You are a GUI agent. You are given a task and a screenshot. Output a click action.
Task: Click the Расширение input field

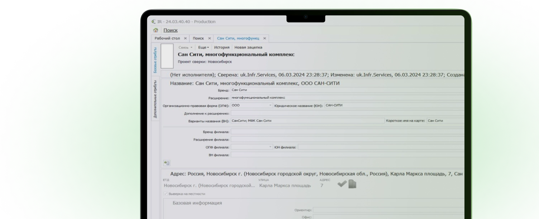[348, 97]
